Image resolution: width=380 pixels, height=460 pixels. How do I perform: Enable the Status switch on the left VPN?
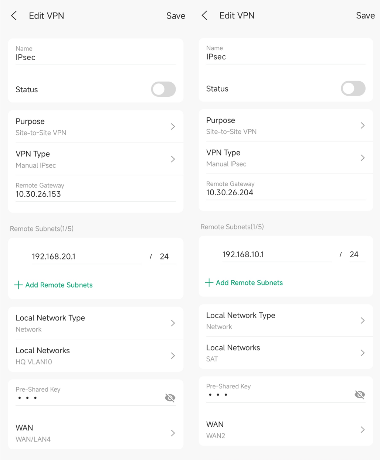tap(163, 89)
